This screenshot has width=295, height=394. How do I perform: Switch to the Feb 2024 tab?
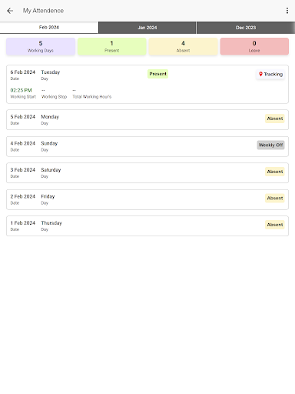pyautogui.click(x=49, y=28)
